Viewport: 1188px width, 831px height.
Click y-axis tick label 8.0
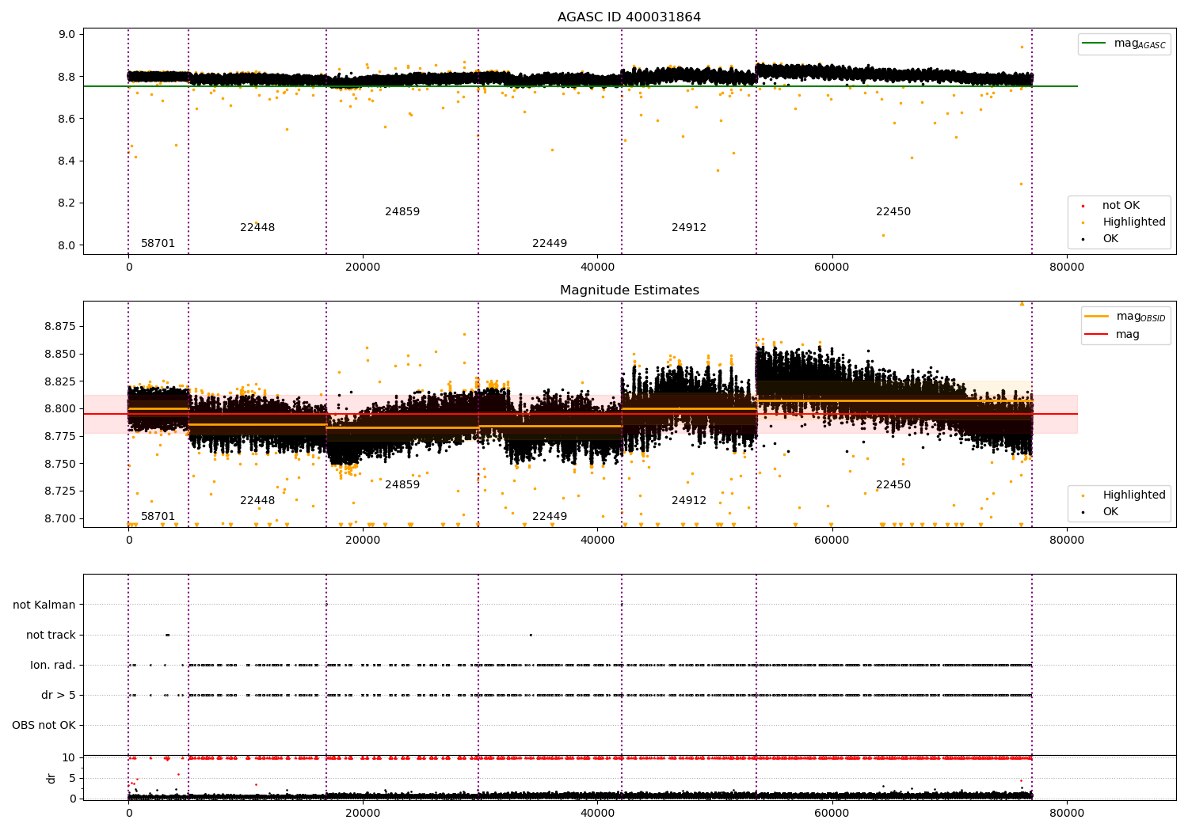point(67,245)
